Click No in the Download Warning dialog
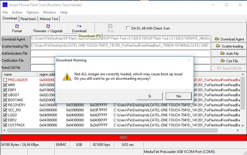 click(x=179, y=96)
